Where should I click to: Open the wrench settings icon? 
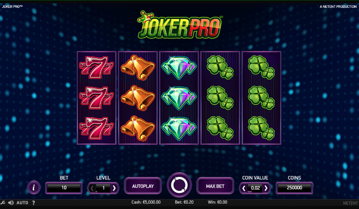click(3, 203)
